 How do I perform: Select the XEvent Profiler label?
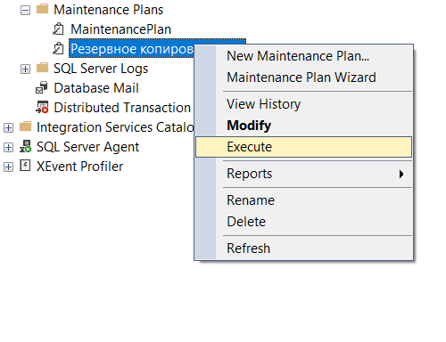(x=79, y=167)
